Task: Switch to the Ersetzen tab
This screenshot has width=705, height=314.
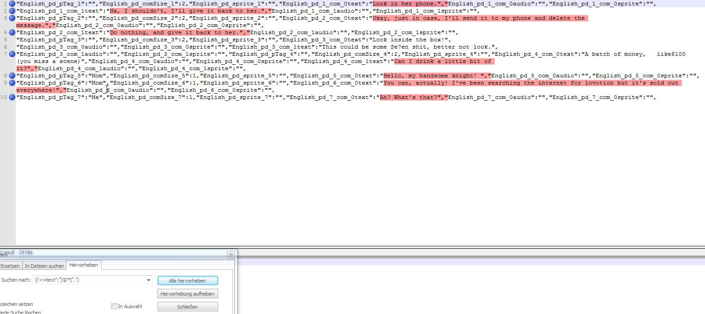Action: coord(10,266)
